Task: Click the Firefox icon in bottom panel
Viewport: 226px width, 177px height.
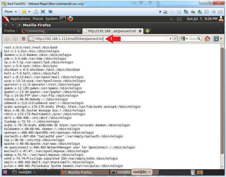Action: (200, 172)
